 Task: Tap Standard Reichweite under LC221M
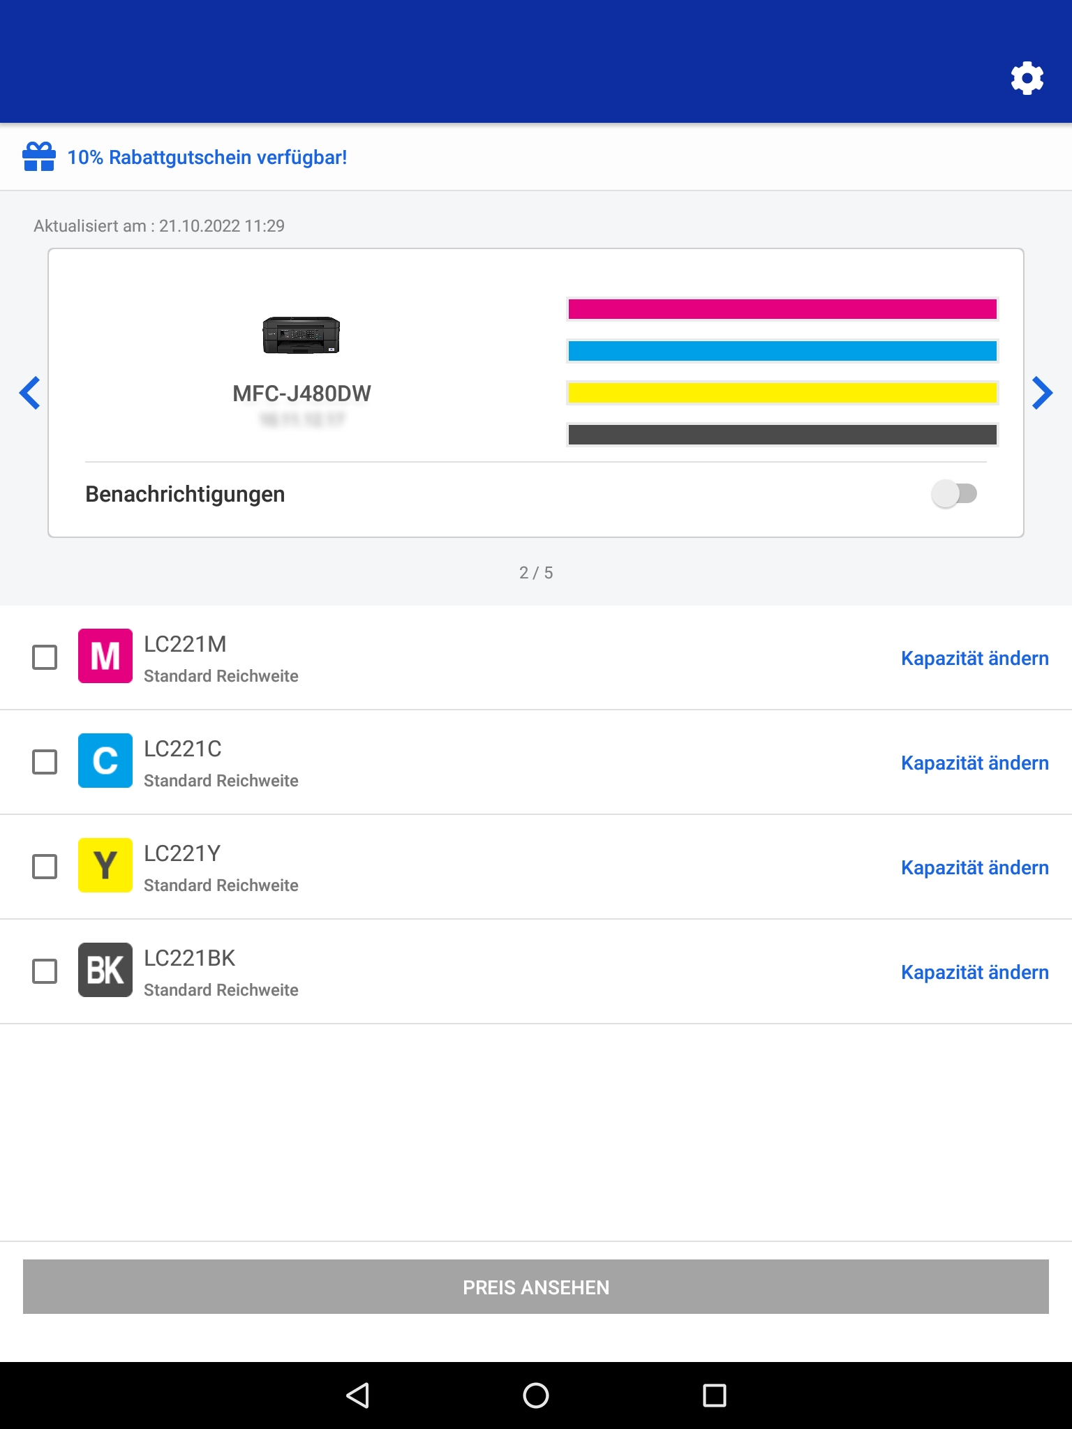(221, 676)
